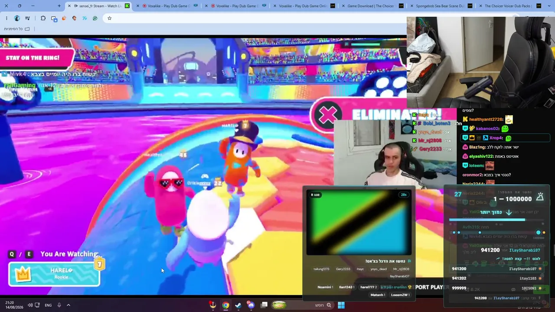Screen dimensions: 555x312
Task: Open the Extensions puzzle-piece menu
Action: [x=43, y=18]
